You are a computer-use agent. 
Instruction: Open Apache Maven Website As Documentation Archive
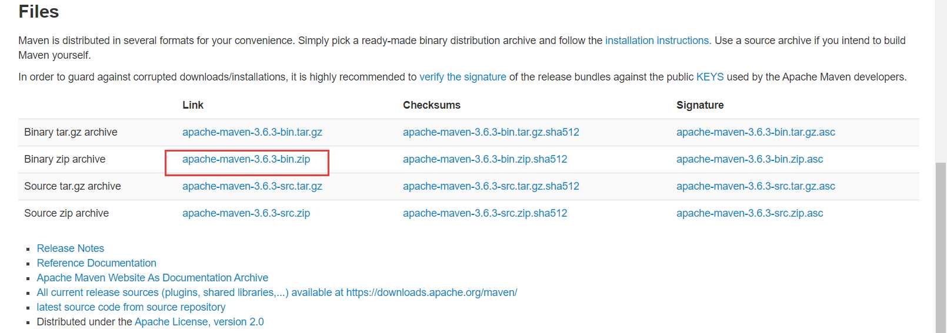152,278
